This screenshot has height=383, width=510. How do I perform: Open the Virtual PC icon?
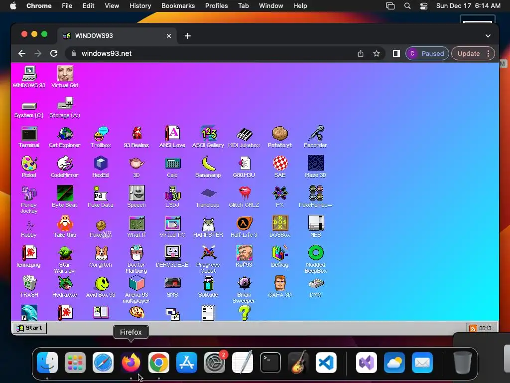point(172,227)
